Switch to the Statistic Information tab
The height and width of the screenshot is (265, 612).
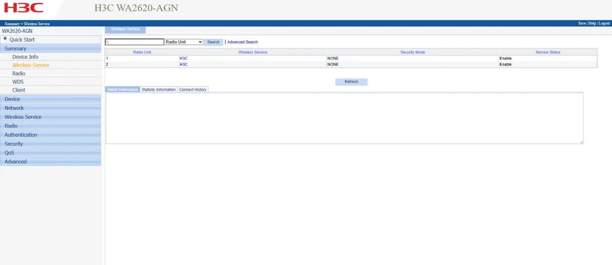[158, 90]
